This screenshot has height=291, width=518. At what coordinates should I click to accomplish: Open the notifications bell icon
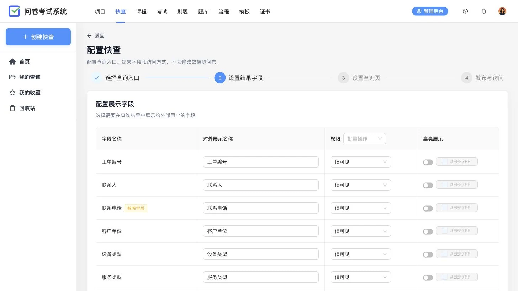[x=484, y=11]
